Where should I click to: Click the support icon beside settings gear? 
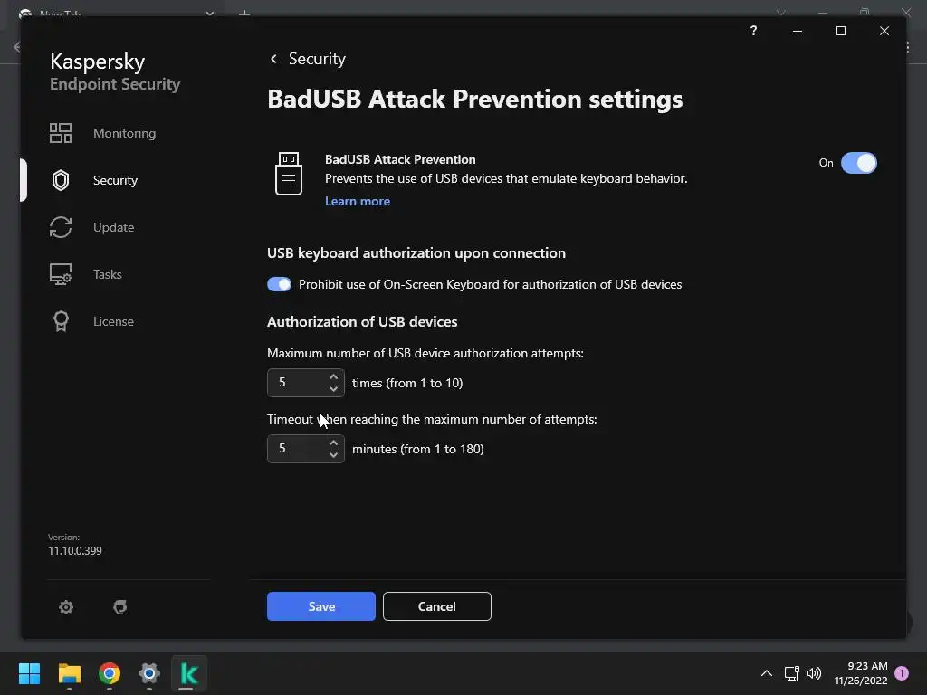[x=120, y=607]
